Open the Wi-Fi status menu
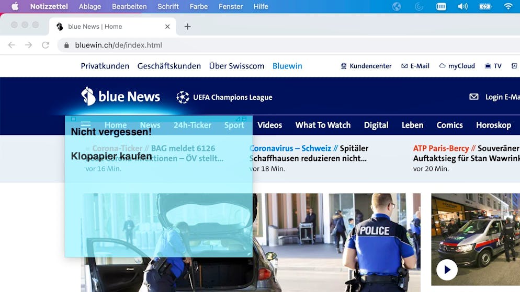Viewport: 520px width, 292px height. pyautogui.click(x=508, y=6)
